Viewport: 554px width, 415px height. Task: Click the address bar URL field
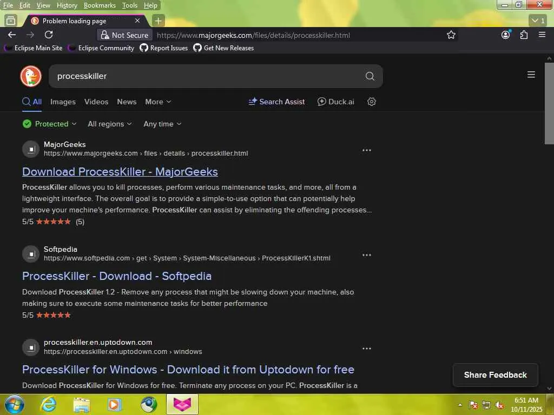(253, 35)
